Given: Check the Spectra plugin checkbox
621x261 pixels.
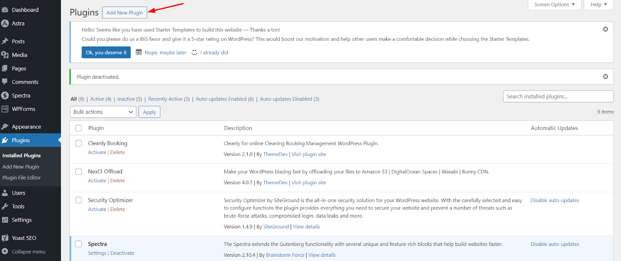Looking at the screenshot, I should [x=79, y=244].
